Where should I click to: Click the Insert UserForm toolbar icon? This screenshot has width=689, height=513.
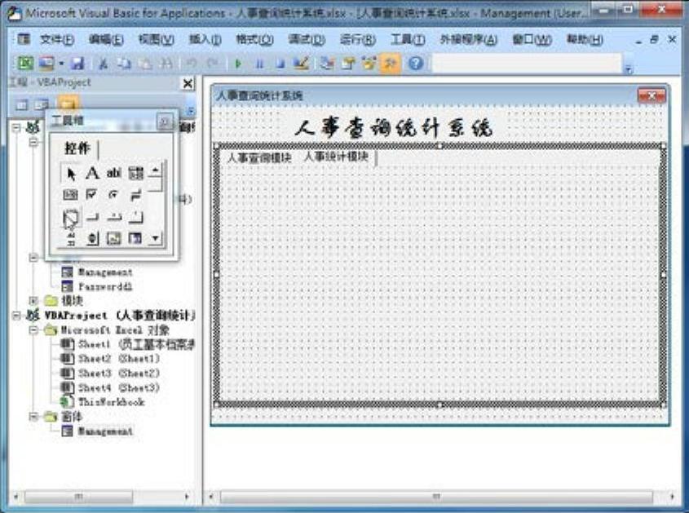coord(46,64)
